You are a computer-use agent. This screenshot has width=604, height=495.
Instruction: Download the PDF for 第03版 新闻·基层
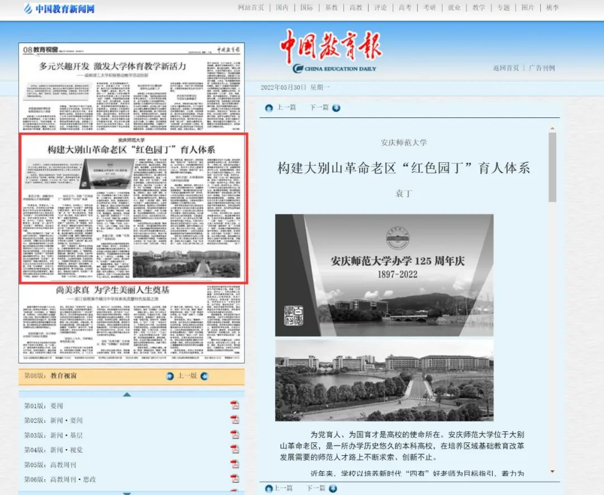click(235, 435)
